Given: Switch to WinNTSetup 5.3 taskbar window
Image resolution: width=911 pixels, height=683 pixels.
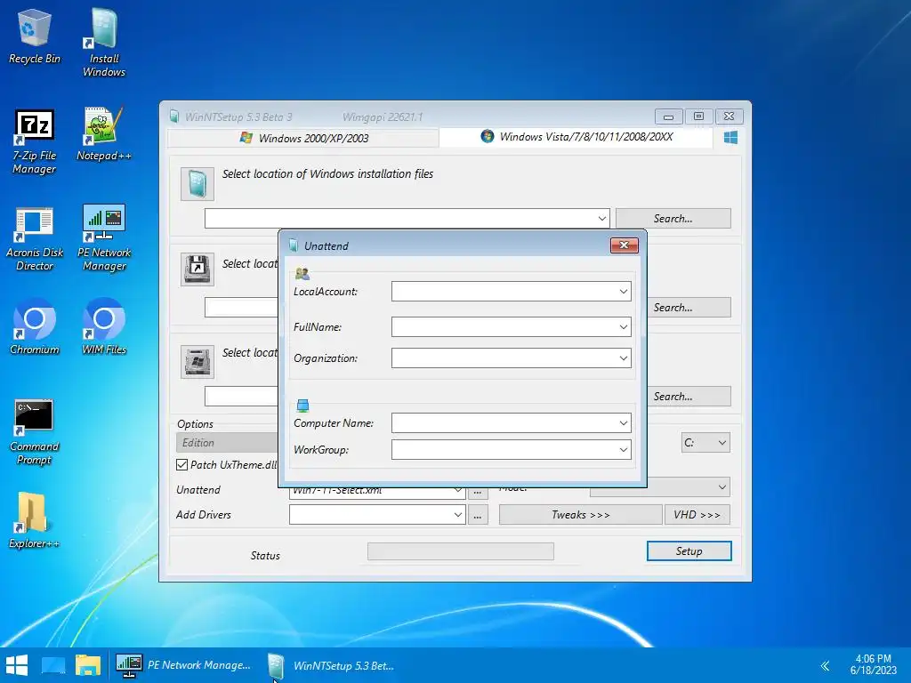Looking at the screenshot, I should (331, 665).
